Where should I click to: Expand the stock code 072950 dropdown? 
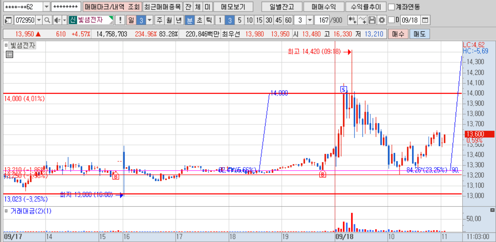(39, 20)
